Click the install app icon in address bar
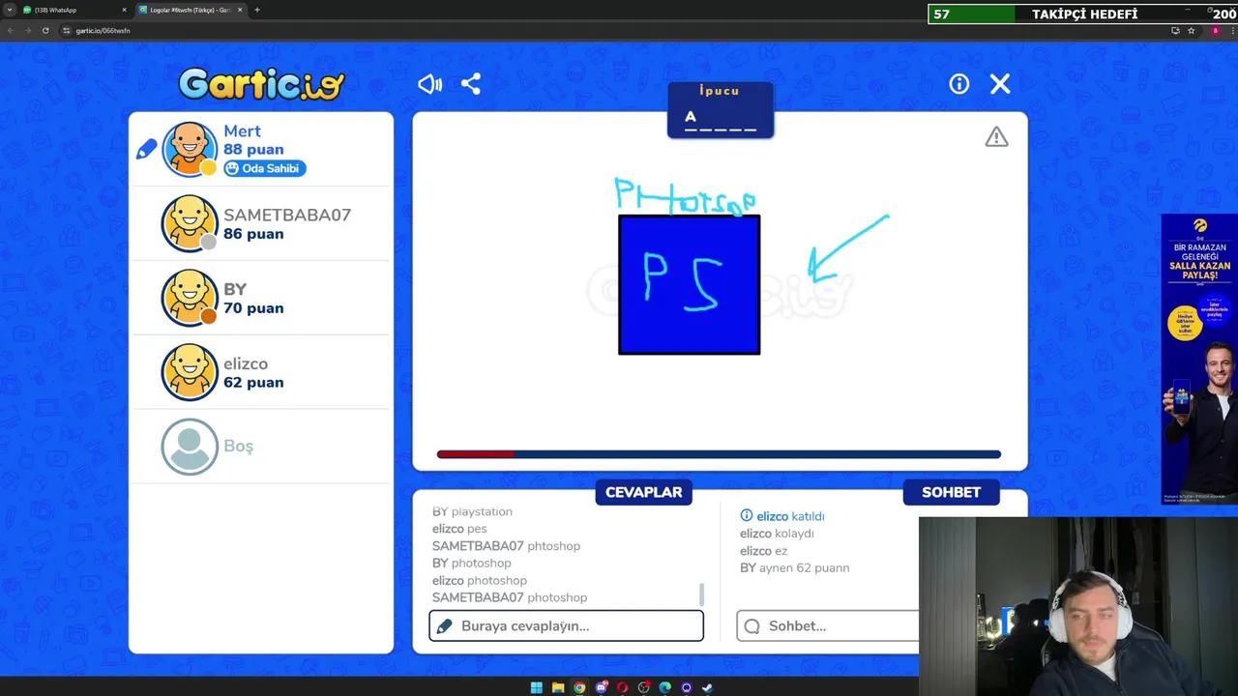Screen dimensions: 1238x696 [1175, 30]
